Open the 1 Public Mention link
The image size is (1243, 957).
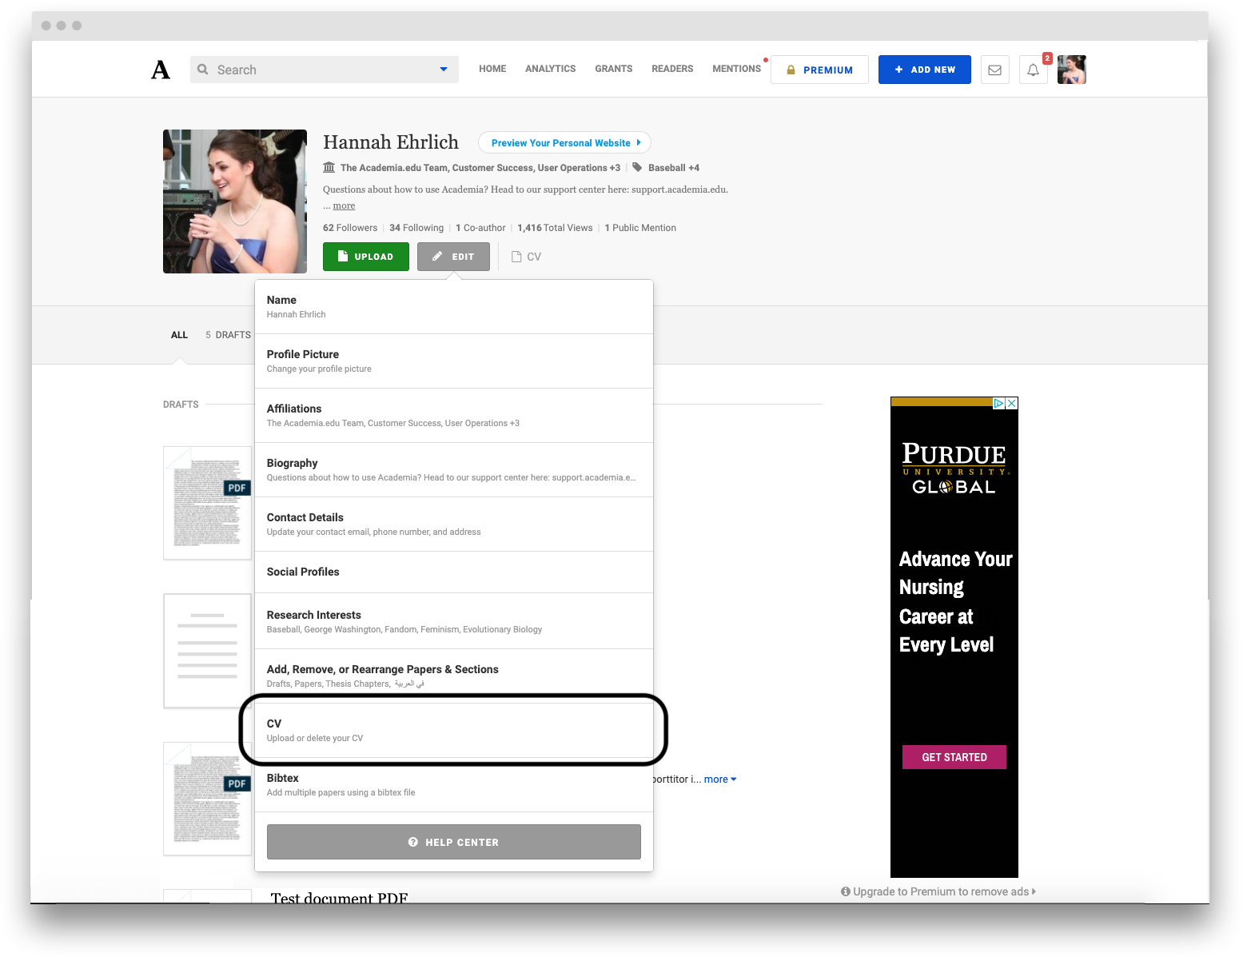click(x=640, y=228)
